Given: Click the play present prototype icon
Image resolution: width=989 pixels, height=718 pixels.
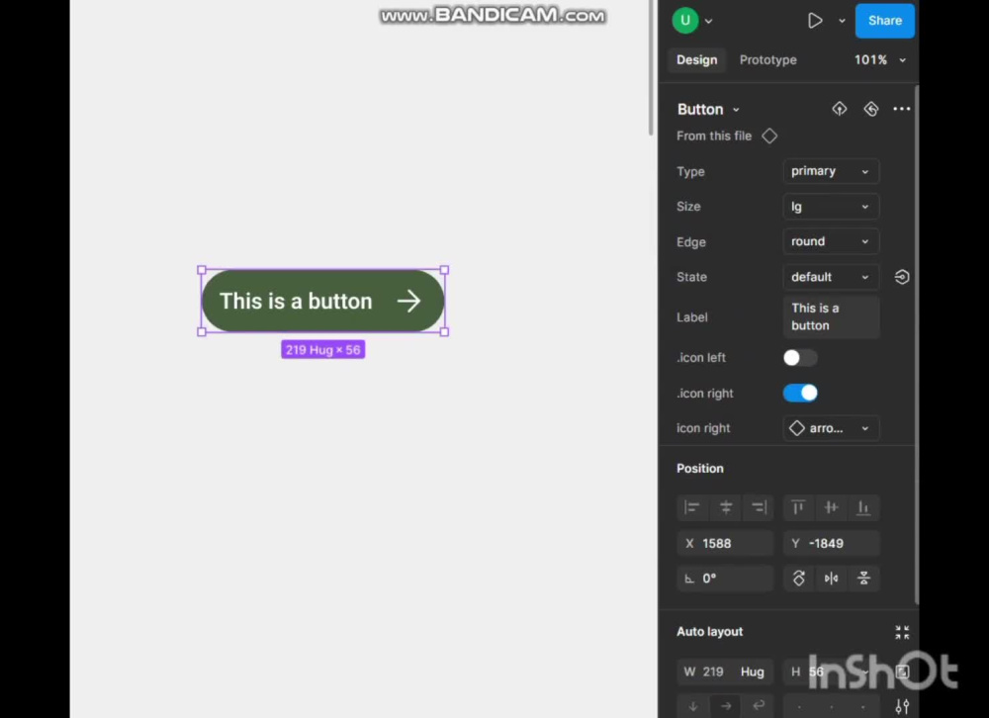Looking at the screenshot, I should tap(814, 21).
